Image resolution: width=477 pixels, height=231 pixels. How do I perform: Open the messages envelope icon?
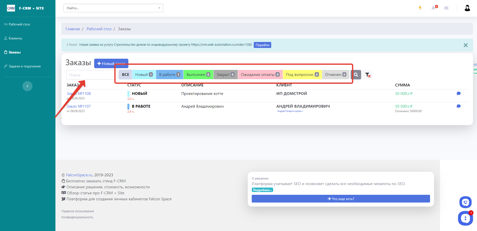point(446,8)
